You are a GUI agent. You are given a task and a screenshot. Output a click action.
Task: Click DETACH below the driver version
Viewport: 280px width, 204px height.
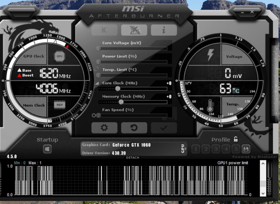[132, 158]
